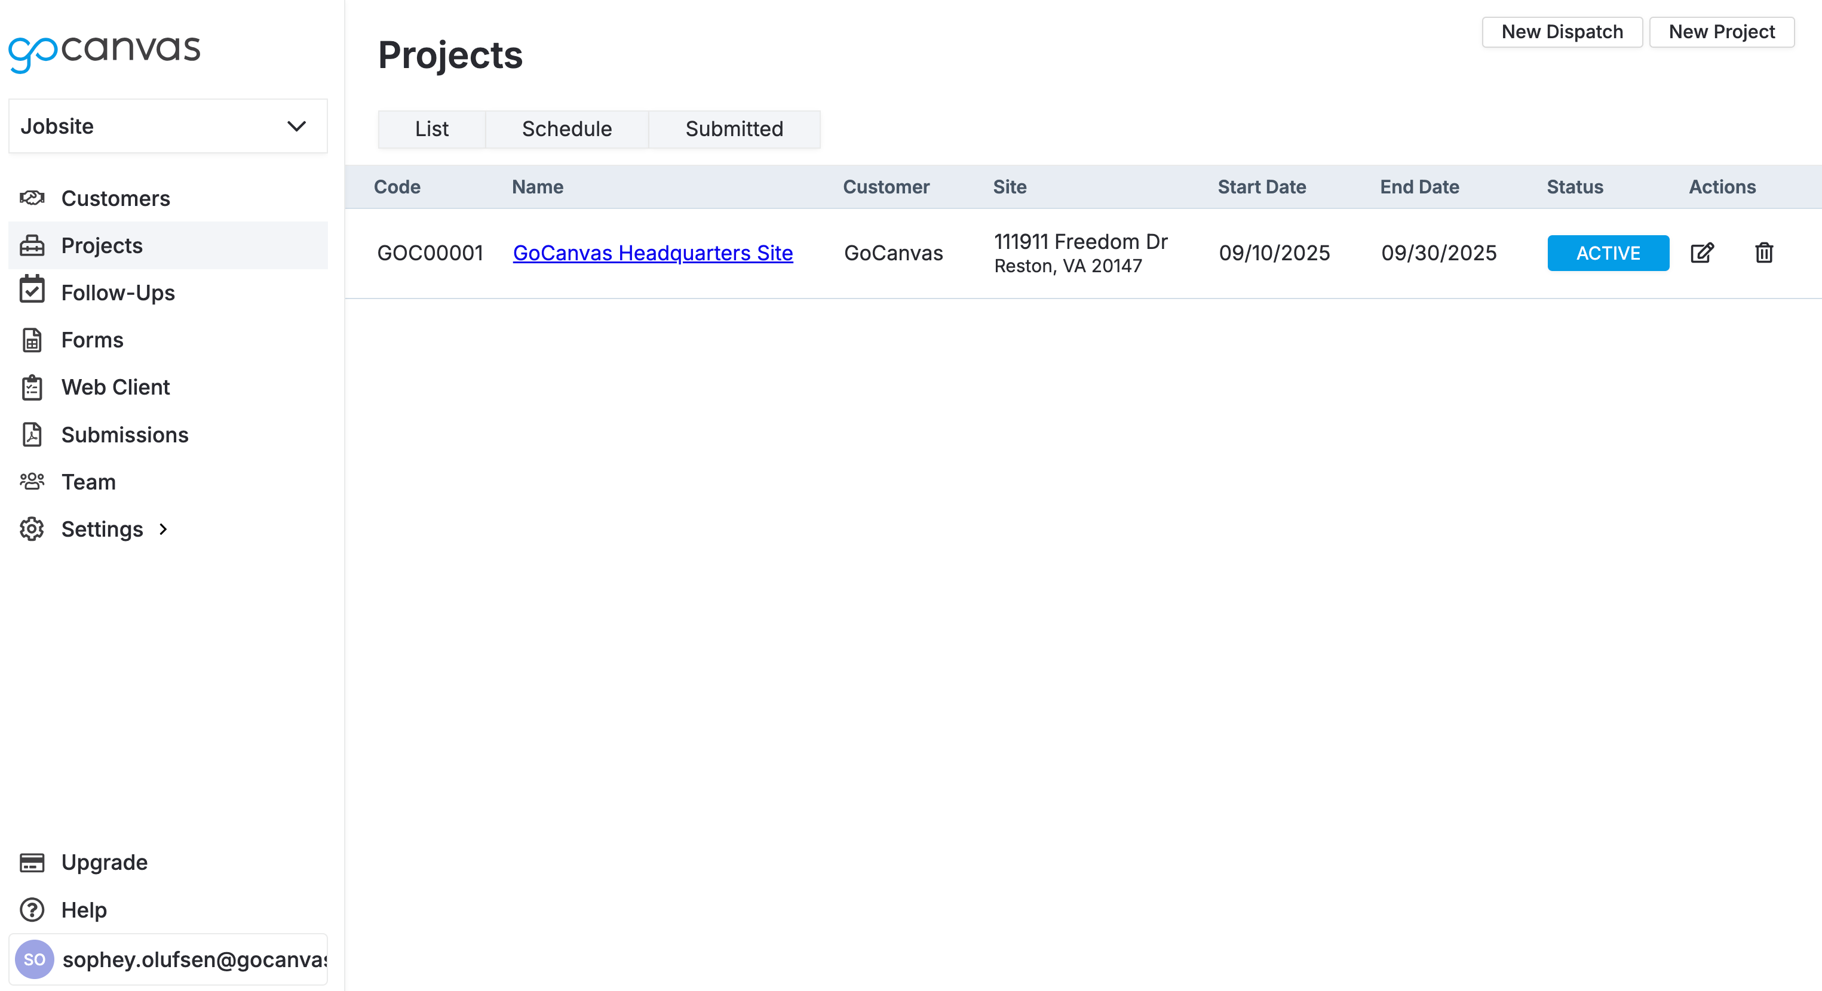Open the Team page
Screen dimensions: 1822x991
[168, 482]
